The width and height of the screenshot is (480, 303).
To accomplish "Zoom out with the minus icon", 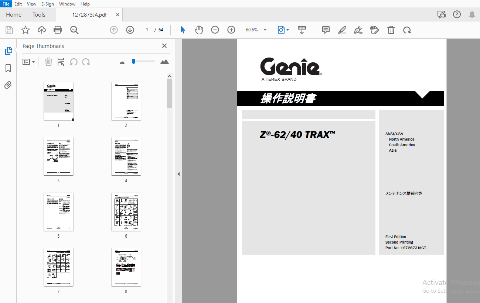I will point(215,30).
